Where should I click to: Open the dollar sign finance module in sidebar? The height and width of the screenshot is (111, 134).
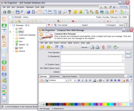coord(4,62)
